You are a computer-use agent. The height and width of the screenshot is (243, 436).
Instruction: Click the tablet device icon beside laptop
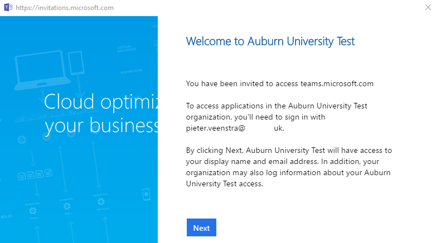click(76, 63)
